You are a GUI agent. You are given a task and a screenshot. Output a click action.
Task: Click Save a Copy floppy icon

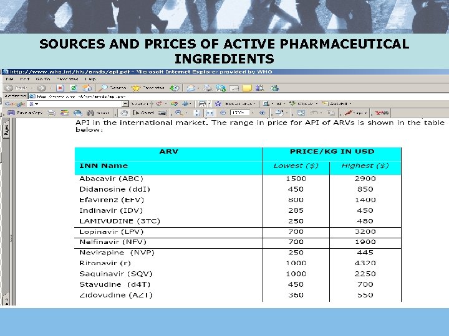[11, 113]
